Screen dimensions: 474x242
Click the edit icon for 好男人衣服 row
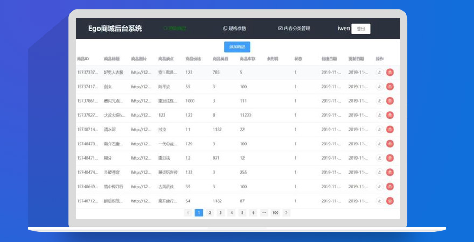coord(380,72)
